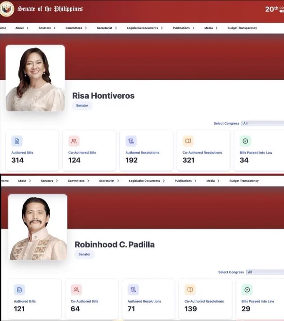Expand the Media chevron in top navigation

[x=217, y=28]
